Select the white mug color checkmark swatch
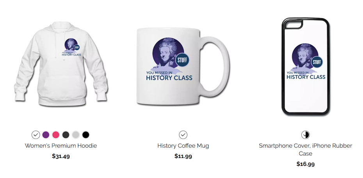Screen dimensions: 363x178 183,135
